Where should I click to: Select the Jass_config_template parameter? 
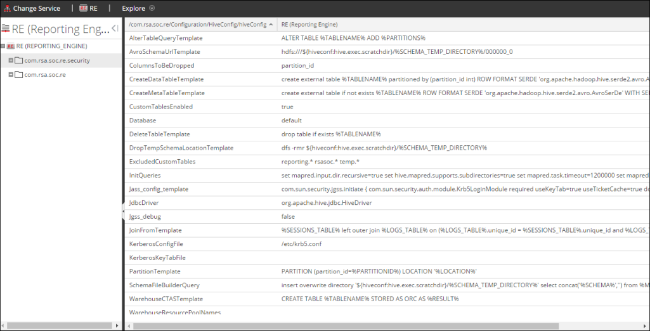coord(159,189)
